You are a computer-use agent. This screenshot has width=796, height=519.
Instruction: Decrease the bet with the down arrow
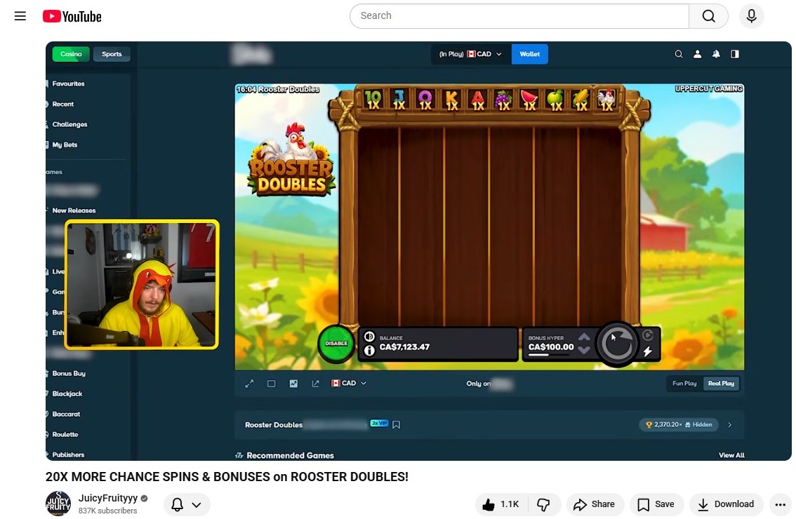[x=584, y=350]
